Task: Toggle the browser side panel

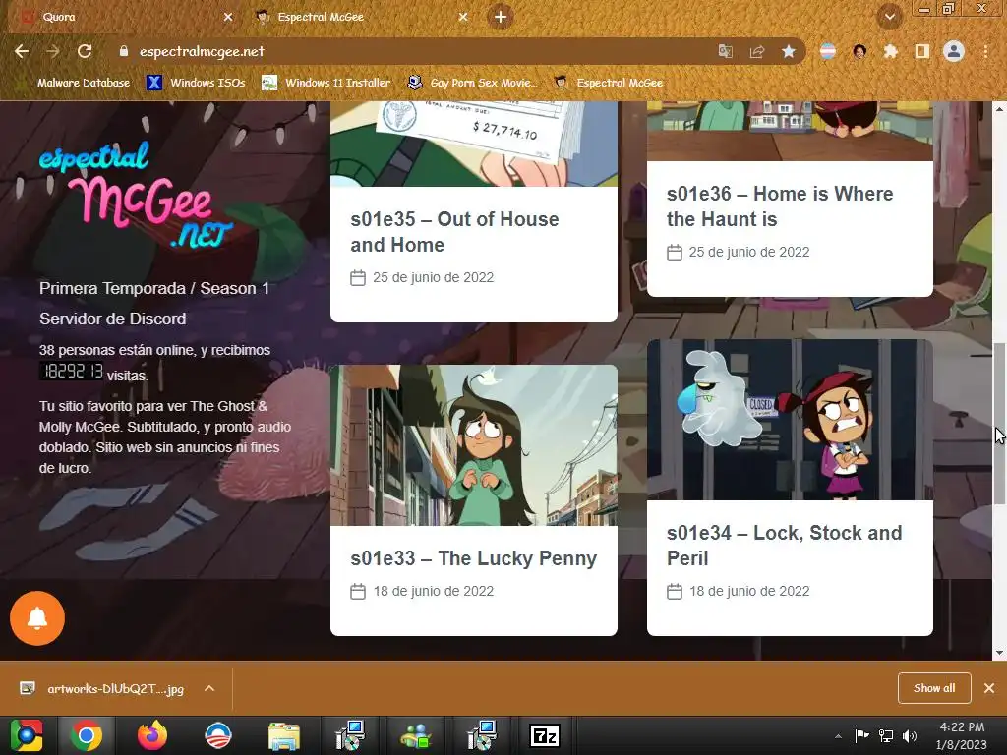Action: coord(922,51)
